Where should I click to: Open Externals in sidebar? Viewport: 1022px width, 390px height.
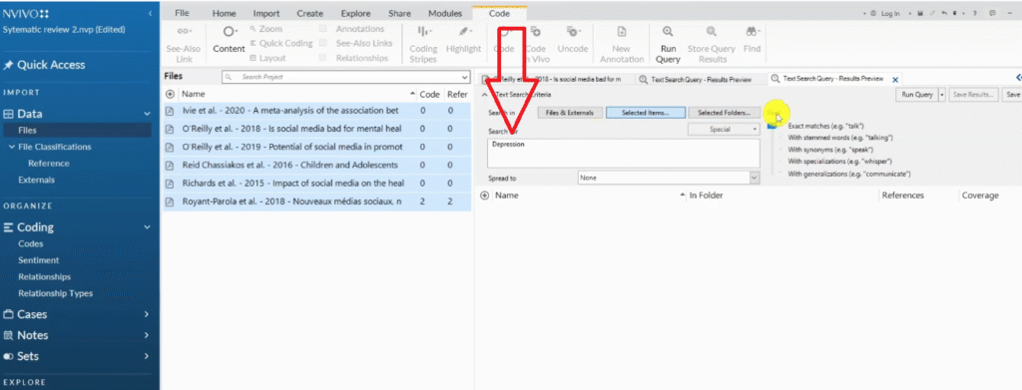tap(37, 180)
